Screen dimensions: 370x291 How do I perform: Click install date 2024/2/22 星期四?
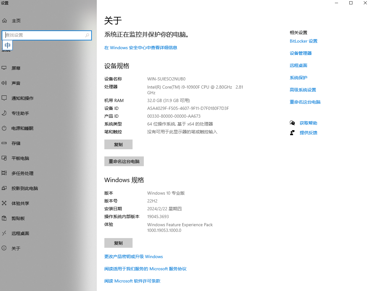pos(164,209)
